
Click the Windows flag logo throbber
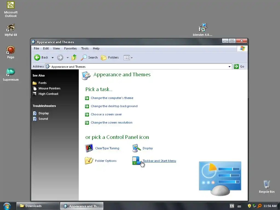242,48
